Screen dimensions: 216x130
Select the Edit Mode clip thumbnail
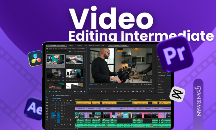56,60
